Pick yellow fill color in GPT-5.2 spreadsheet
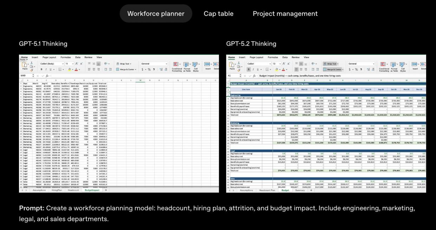This screenshot has height=230, width=436. pyautogui.click(x=276, y=69)
